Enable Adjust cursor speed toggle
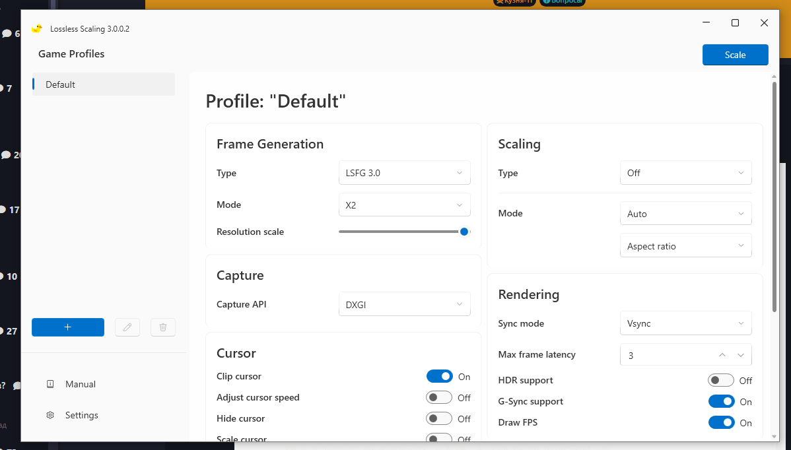The image size is (791, 450). tap(439, 398)
